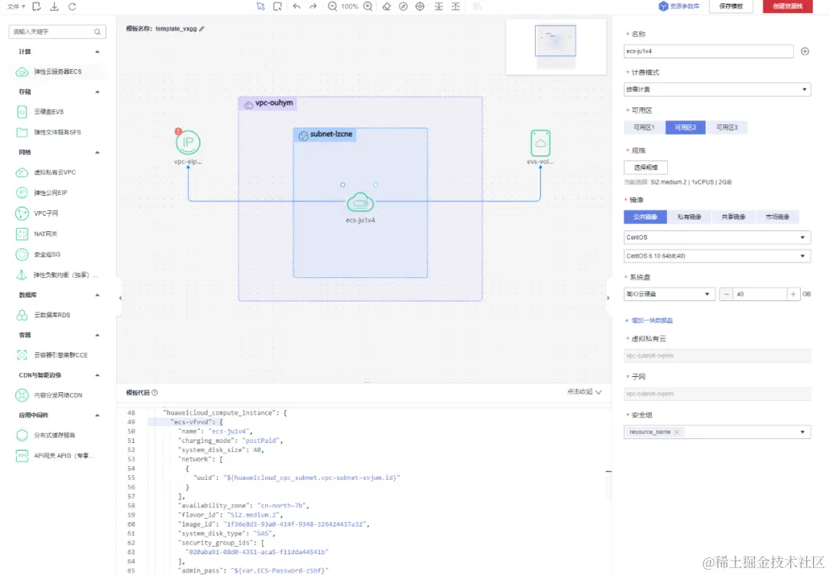
Task: Open the system disk type dropdown
Action: tap(669, 294)
